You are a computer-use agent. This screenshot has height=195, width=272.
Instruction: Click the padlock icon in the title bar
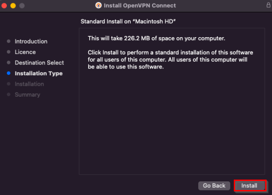(x=268, y=5)
